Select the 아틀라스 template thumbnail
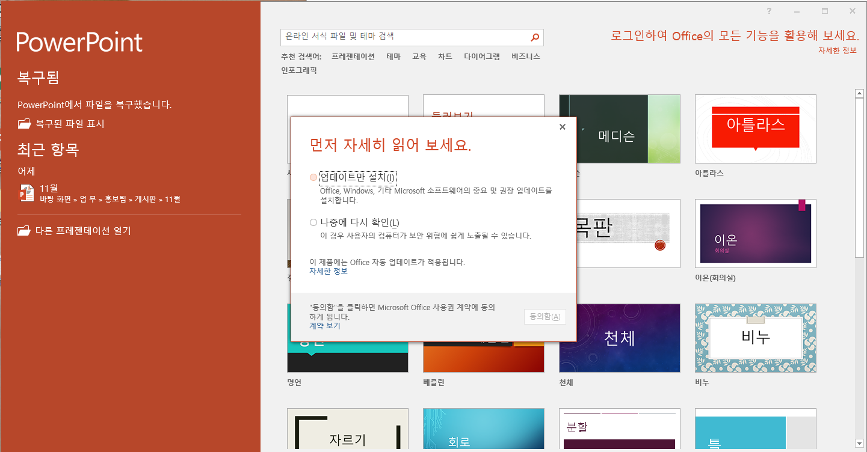867x452 pixels. 756,129
